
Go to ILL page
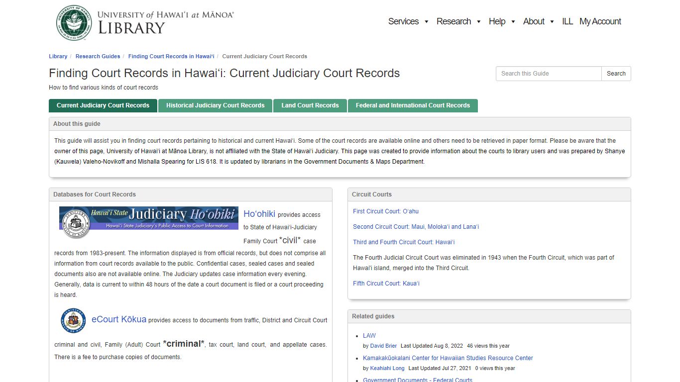(567, 21)
